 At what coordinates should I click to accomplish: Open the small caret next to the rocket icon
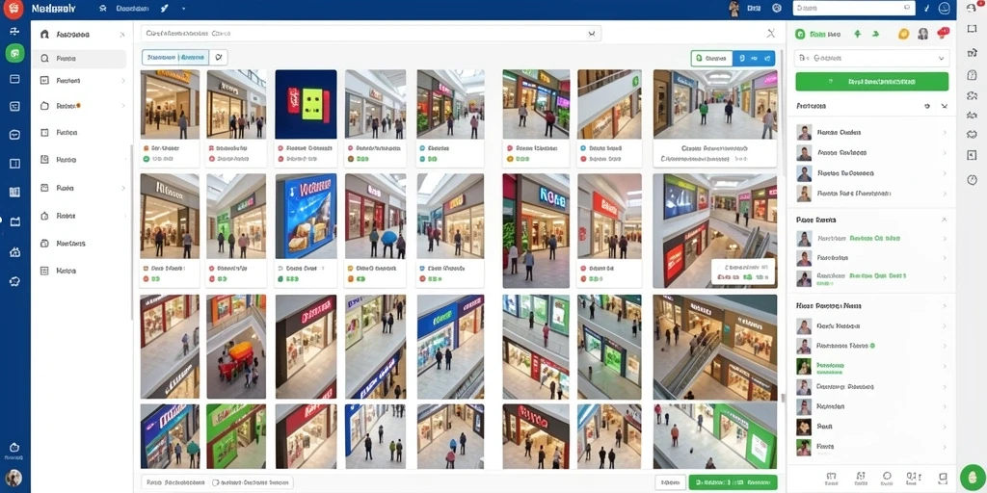[183, 9]
